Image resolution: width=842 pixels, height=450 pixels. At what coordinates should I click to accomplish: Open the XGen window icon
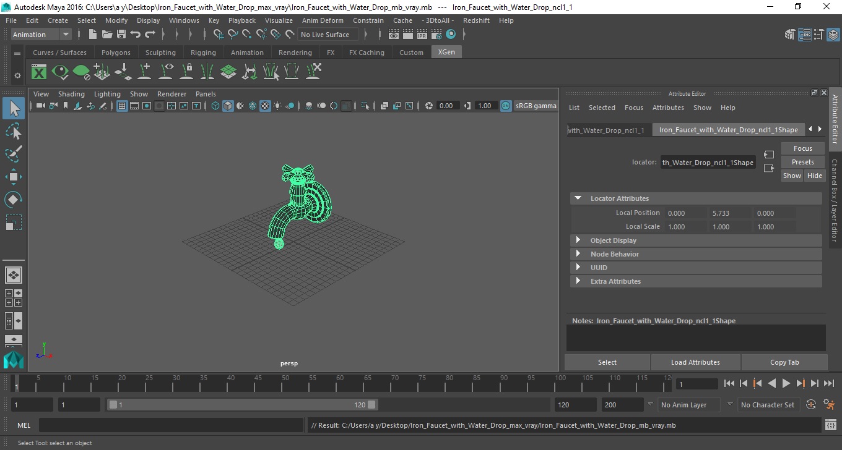[x=39, y=72]
